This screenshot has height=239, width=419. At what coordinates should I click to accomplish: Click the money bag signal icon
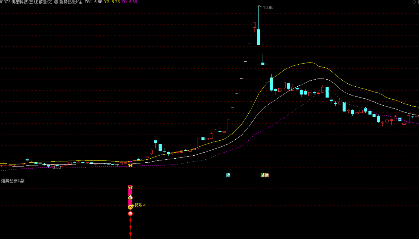tap(130, 197)
